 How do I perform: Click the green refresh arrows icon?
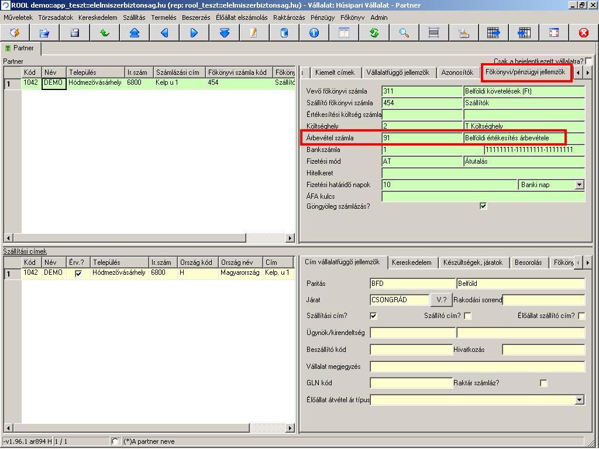(374, 33)
